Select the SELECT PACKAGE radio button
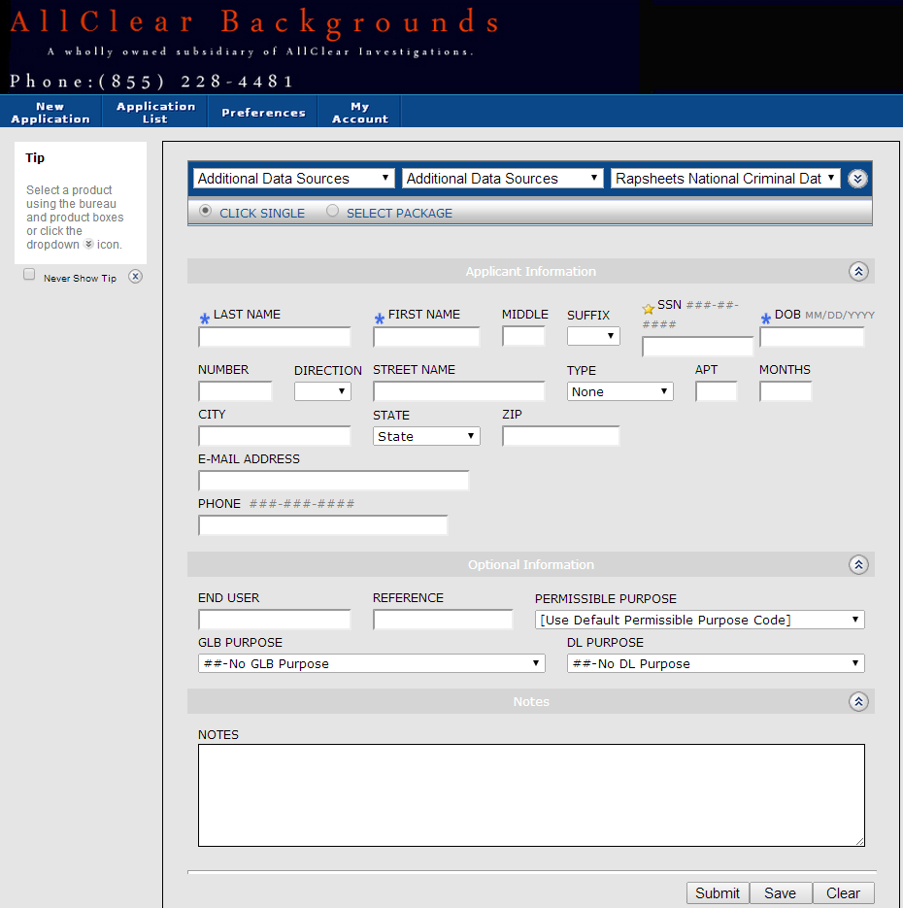The image size is (903, 908). [332, 211]
